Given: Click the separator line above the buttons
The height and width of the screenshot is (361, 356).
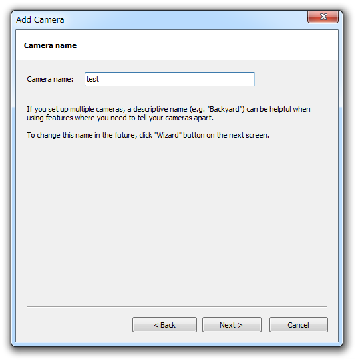Looking at the screenshot, I should [177, 306].
